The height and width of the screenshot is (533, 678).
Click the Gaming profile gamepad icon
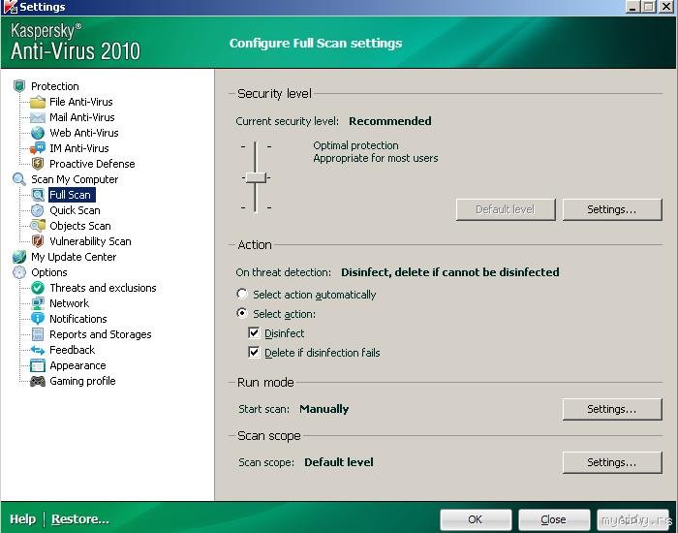(x=38, y=381)
